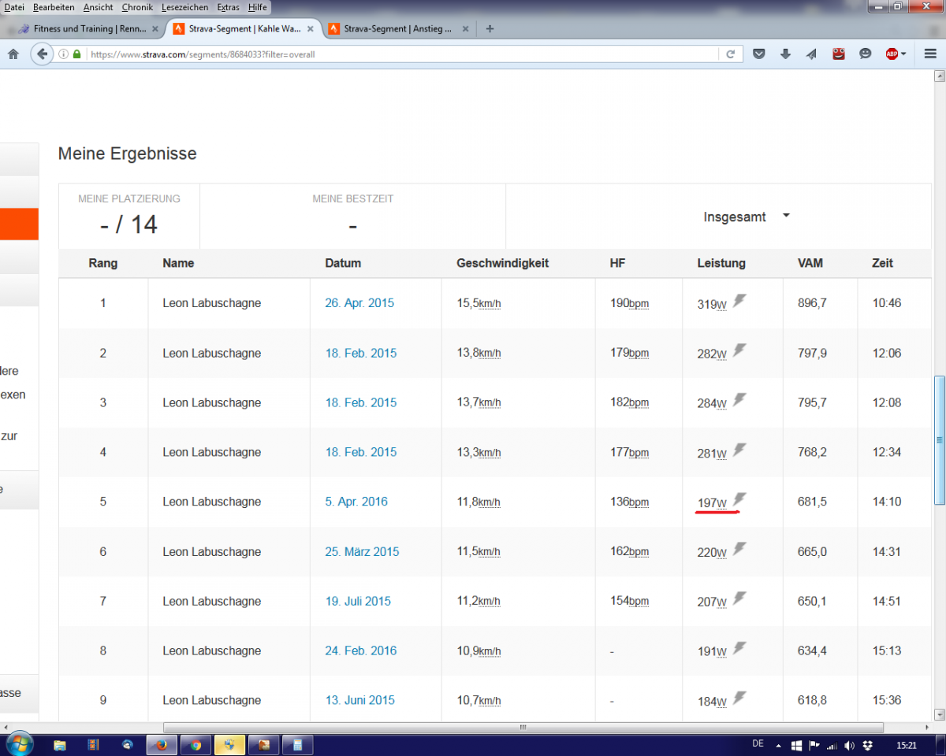Open Google Chrome from the taskbar

(196, 744)
